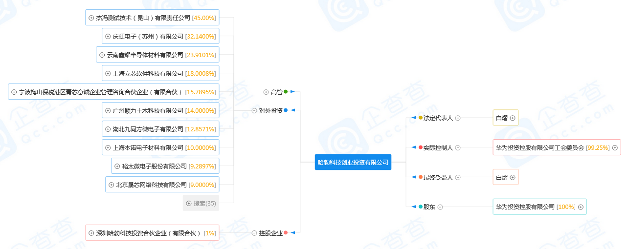Select central node 哈勃科技创业投资有限公司
This screenshot has height=249, width=628.
(x=353, y=162)
